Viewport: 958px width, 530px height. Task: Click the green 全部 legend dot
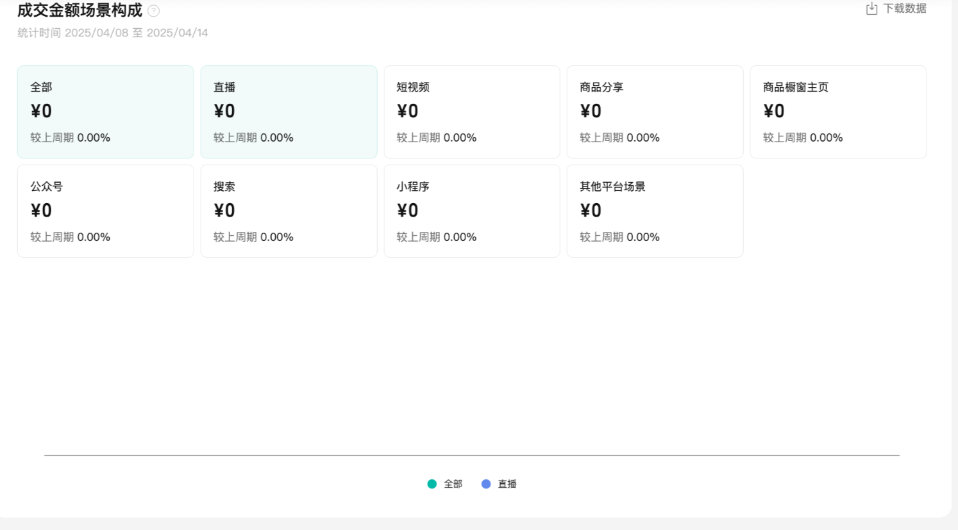(x=432, y=484)
